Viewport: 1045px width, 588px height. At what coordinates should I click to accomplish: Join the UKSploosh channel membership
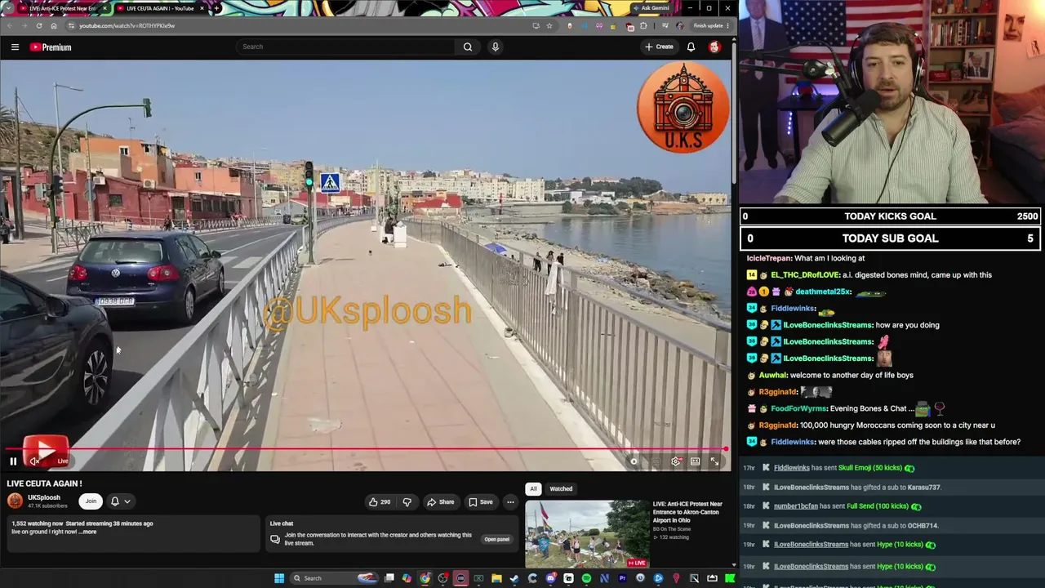click(91, 501)
